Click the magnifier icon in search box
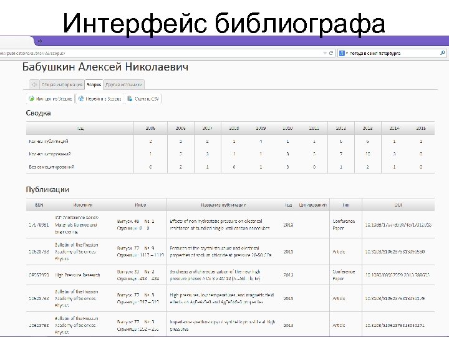The height and width of the screenshot is (337, 449). coord(442,53)
